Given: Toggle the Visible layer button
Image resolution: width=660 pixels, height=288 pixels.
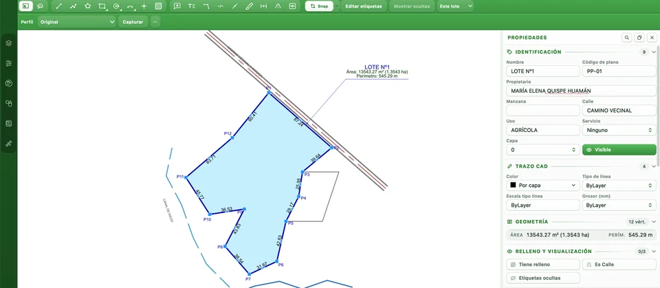Looking at the screenshot, I should point(619,150).
